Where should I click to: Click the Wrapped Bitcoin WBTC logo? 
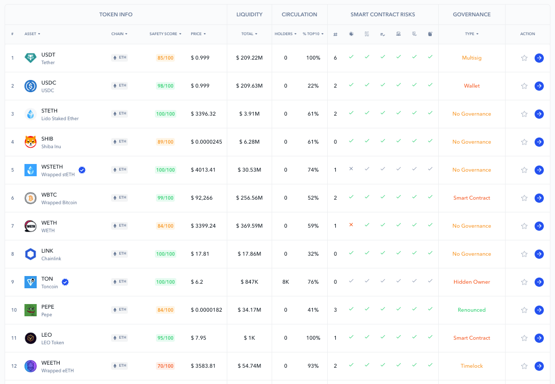31,198
